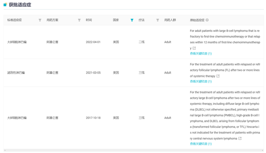Click the scrollbar's right arrow
266x153 pixels.
(x=262, y=150)
